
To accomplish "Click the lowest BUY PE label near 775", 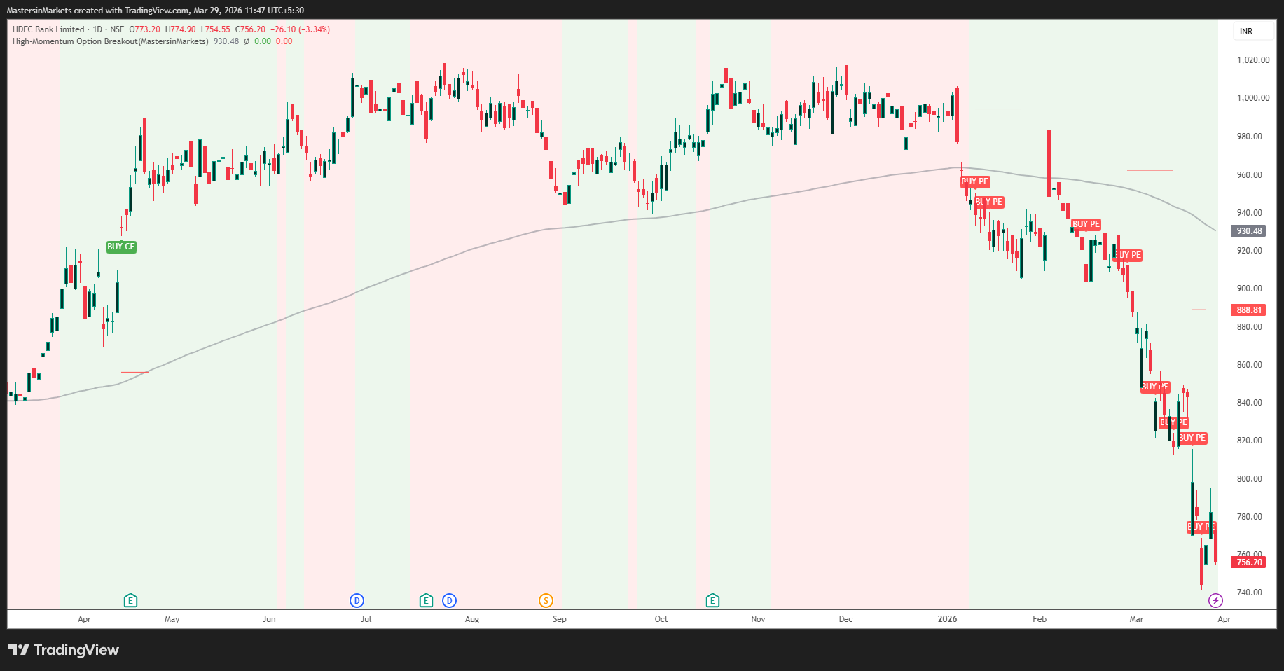I will pyautogui.click(x=1201, y=527).
